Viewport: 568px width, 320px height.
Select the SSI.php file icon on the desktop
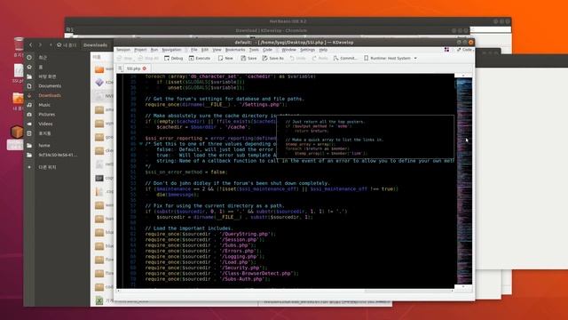pos(18,71)
